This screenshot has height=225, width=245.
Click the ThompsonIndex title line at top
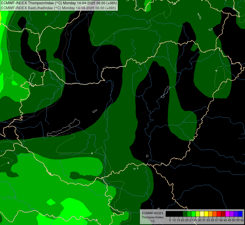[59, 3]
